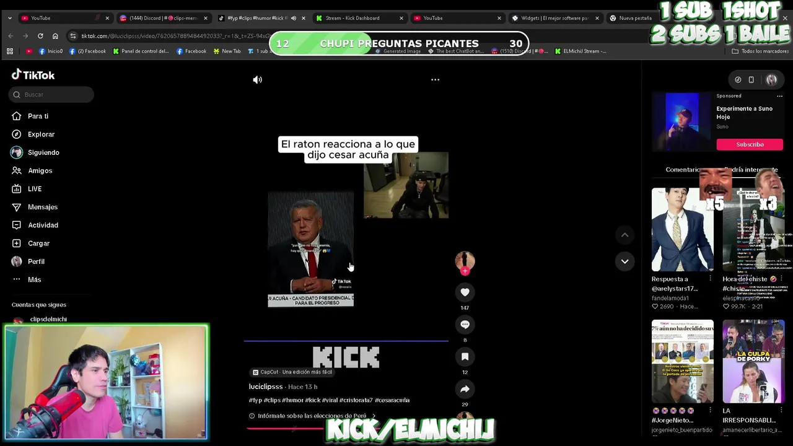Open the Siguiendo feed
This screenshot has height=446, width=793.
point(43,152)
